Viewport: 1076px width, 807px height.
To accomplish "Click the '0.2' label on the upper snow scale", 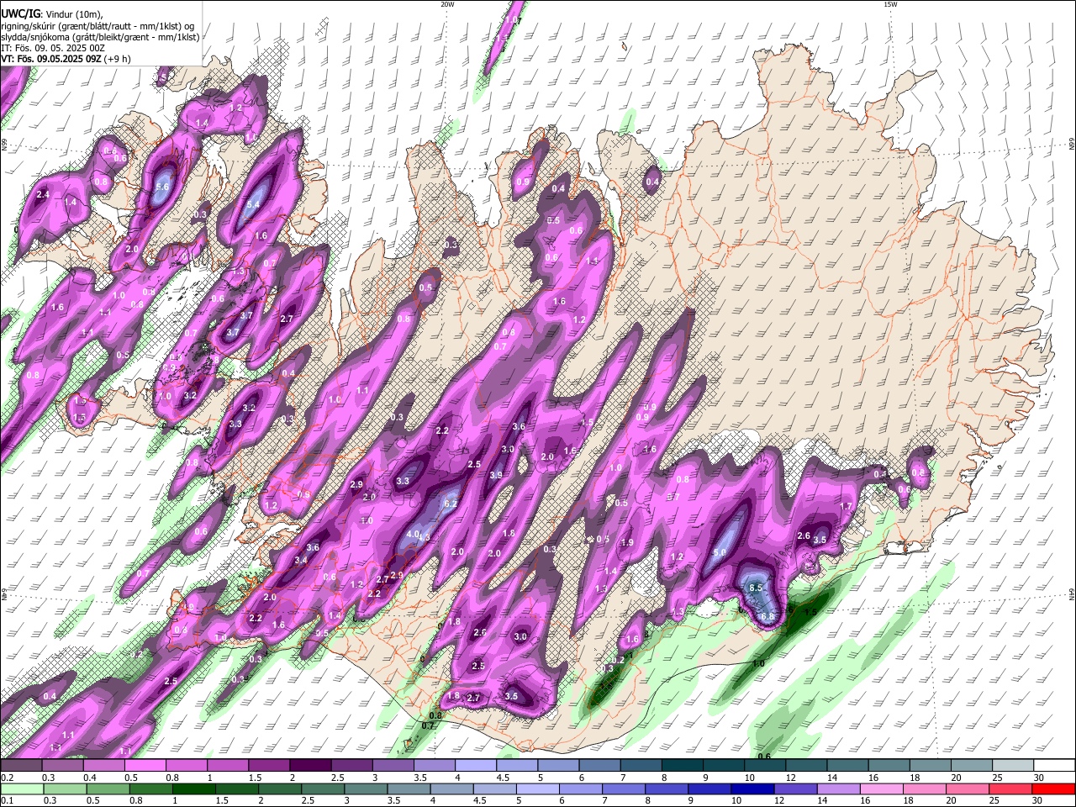I will [x=8, y=778].
